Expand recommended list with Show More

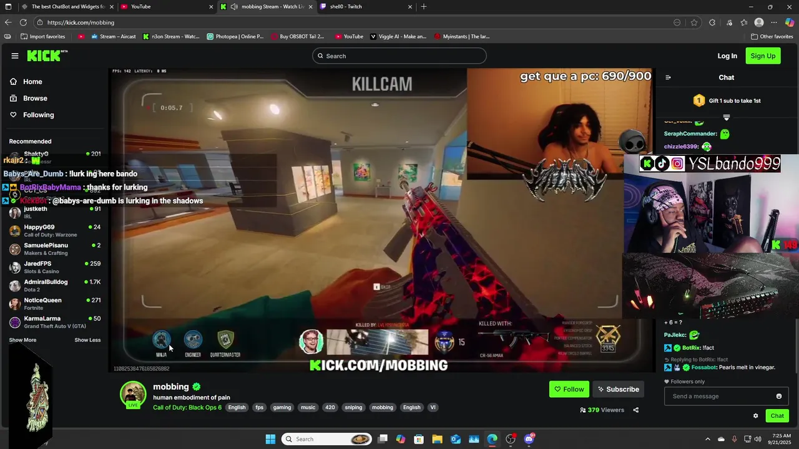tap(22, 340)
